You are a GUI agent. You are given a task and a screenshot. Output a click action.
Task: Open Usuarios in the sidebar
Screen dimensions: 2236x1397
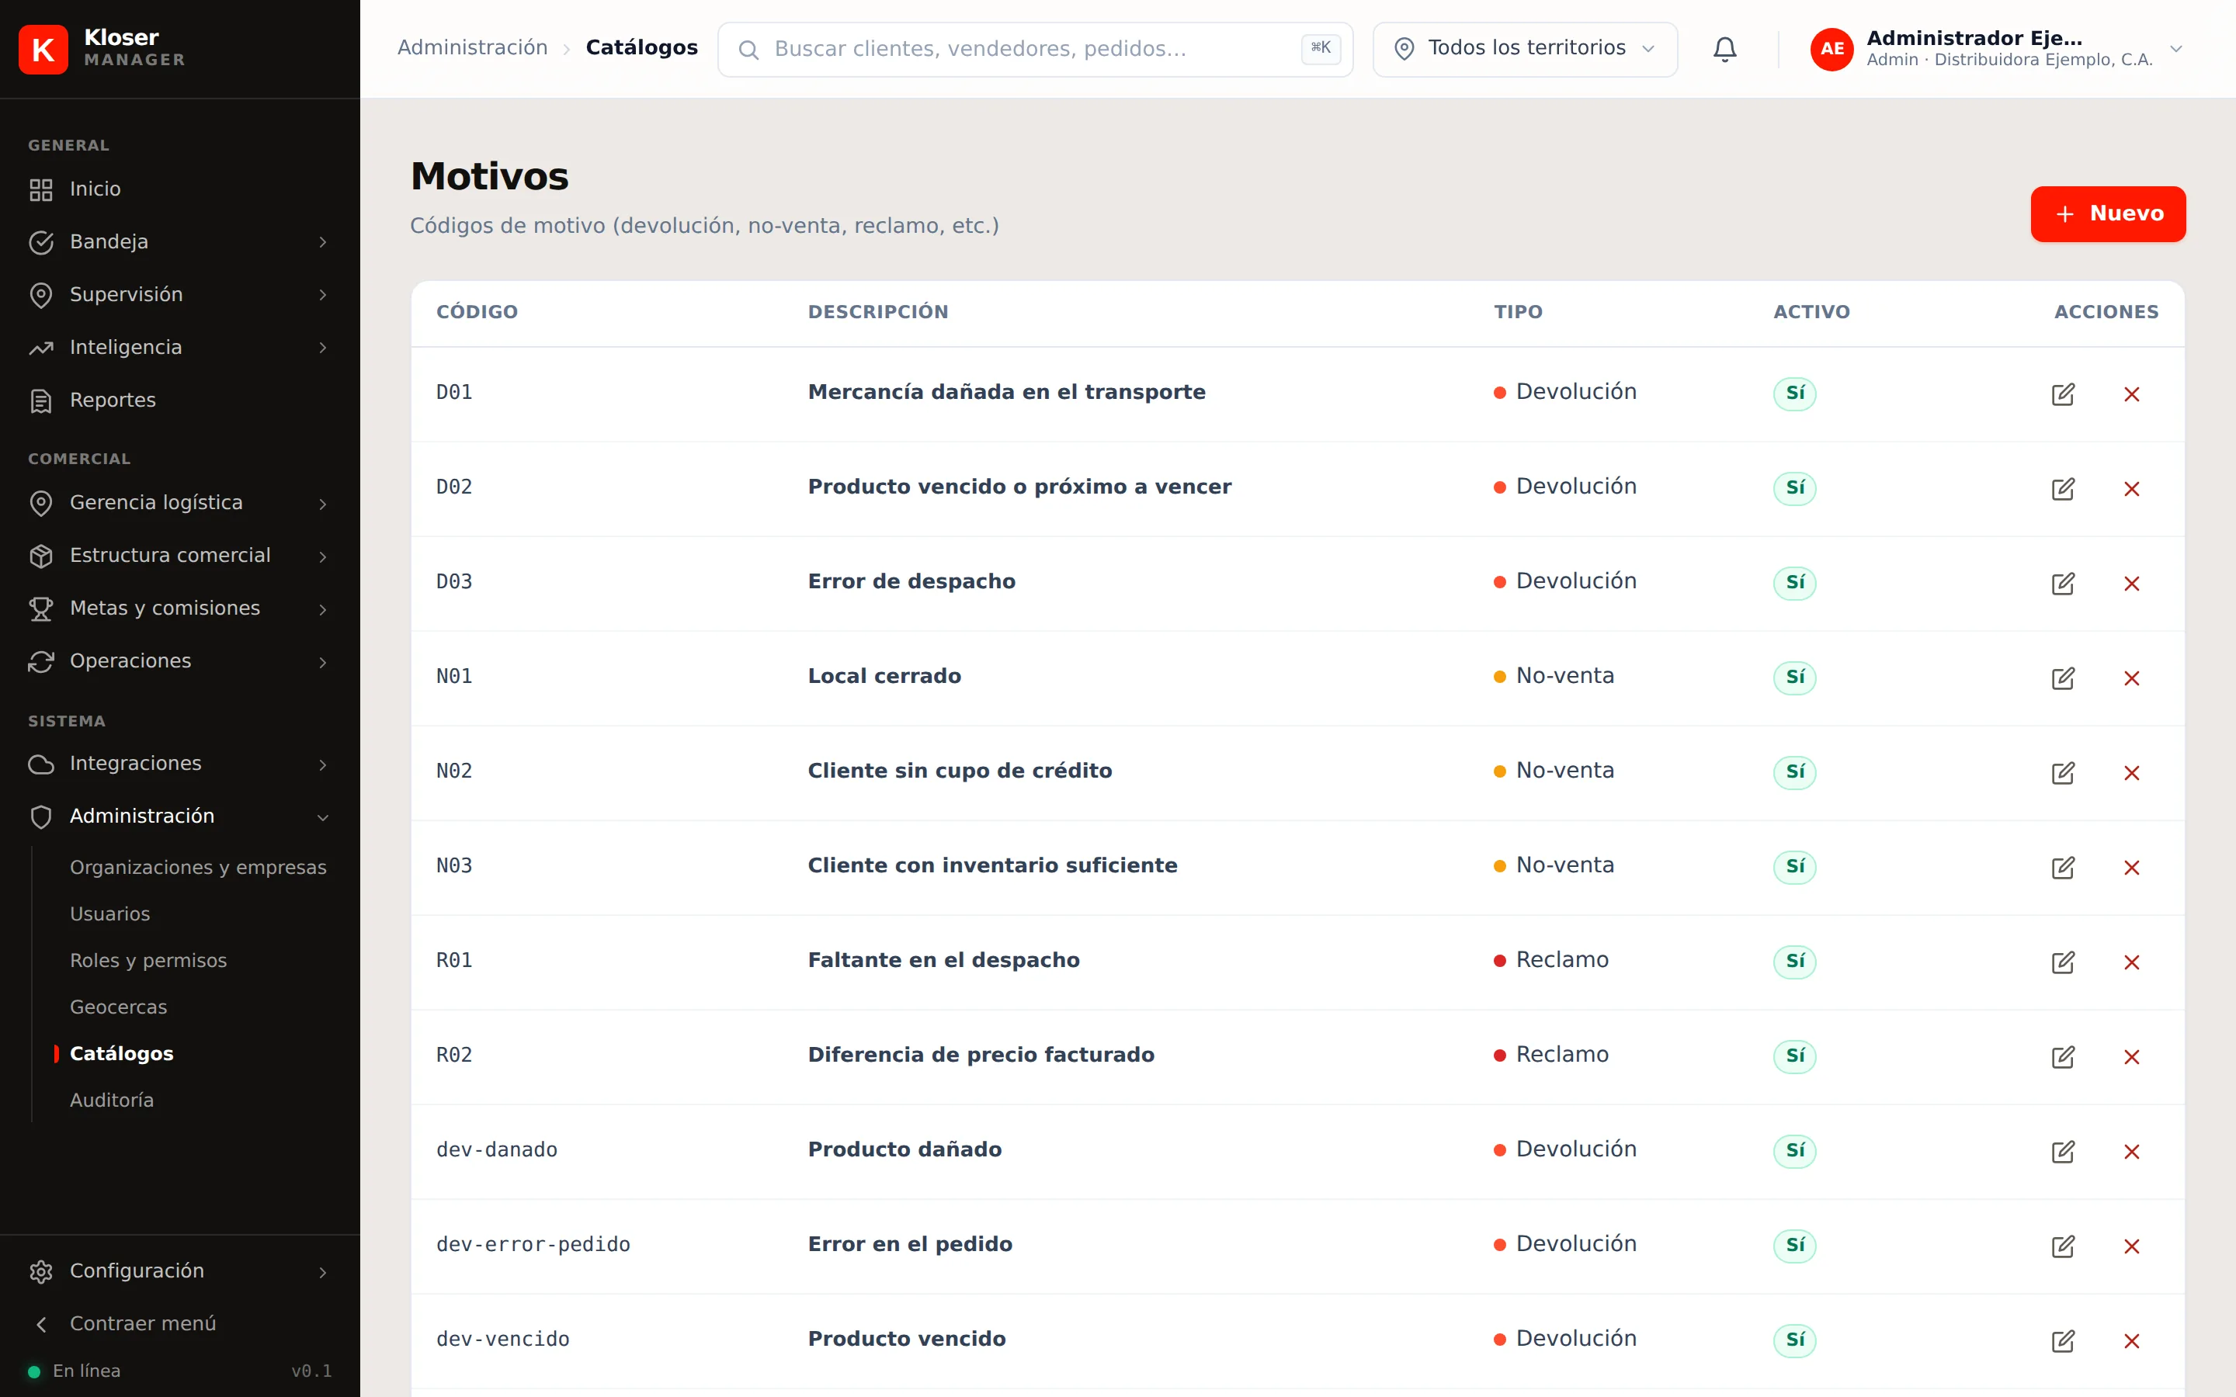tap(110, 913)
